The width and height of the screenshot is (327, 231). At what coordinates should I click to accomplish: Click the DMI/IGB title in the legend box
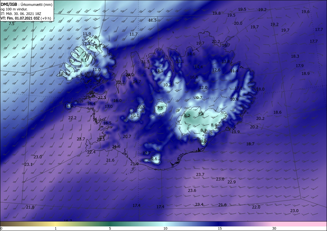(9, 5)
